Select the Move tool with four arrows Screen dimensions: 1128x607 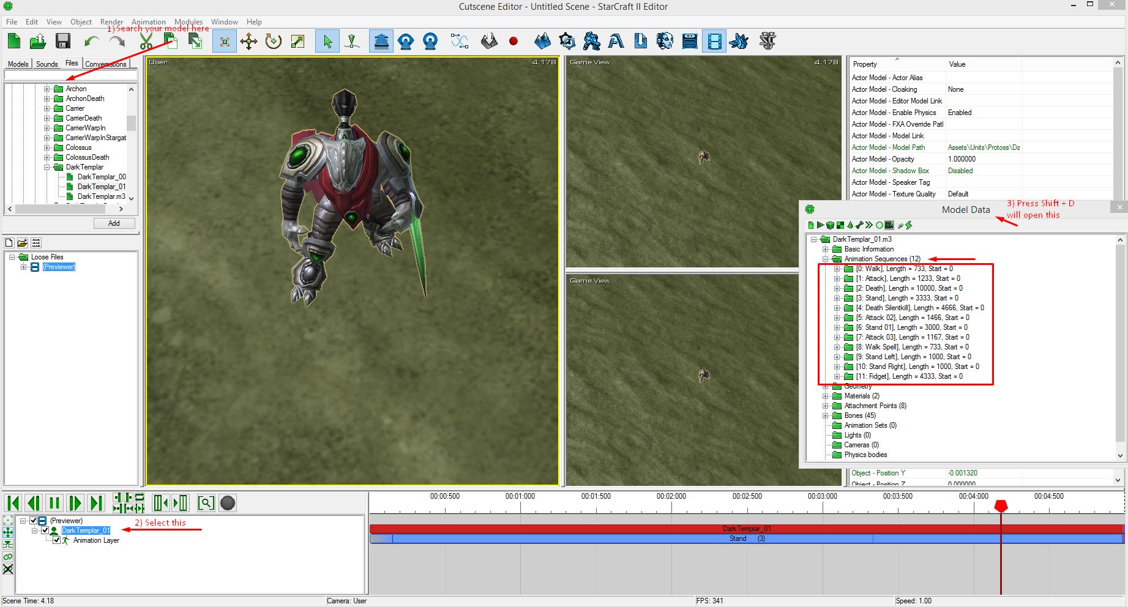[x=248, y=42]
